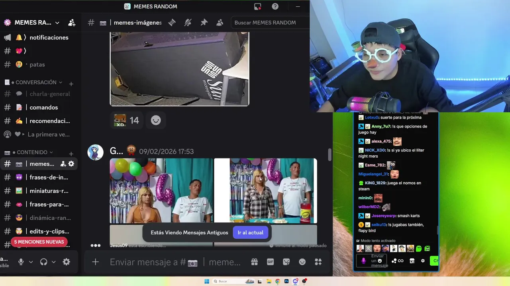Open the Sun microsystems box image
The height and width of the screenshot is (286, 510).
pos(179,69)
